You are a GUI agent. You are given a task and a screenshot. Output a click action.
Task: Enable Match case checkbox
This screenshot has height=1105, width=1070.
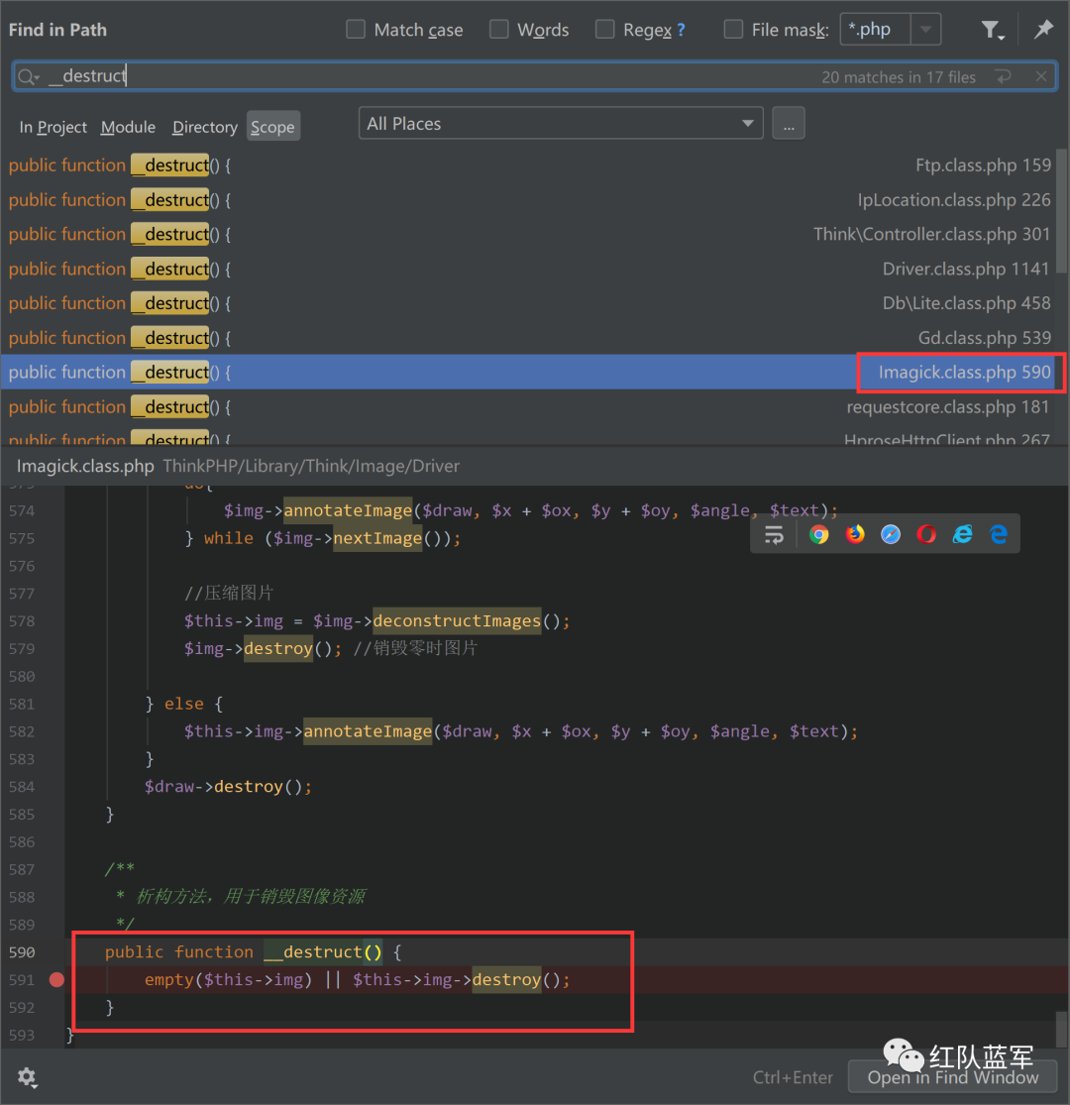(x=356, y=30)
